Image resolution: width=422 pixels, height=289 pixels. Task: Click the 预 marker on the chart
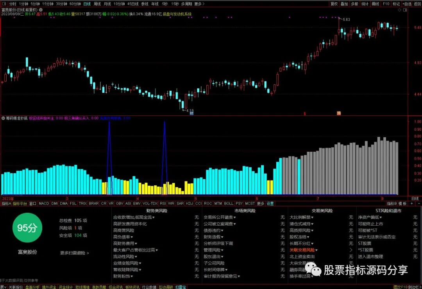[x=339, y=113]
